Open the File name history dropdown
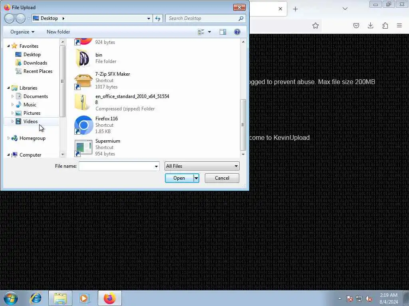This screenshot has height=306, width=409. 156,166
